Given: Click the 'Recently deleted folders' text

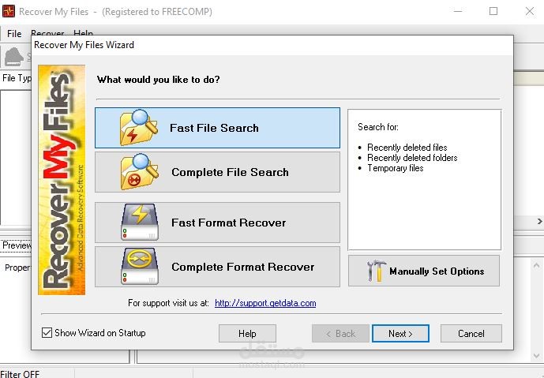Looking at the screenshot, I should 412,158.
